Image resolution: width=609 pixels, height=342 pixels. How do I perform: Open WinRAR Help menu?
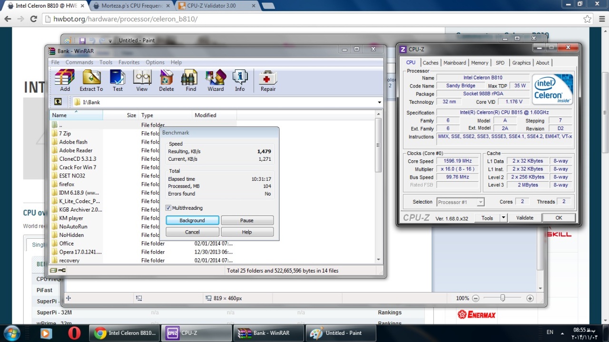point(176,62)
